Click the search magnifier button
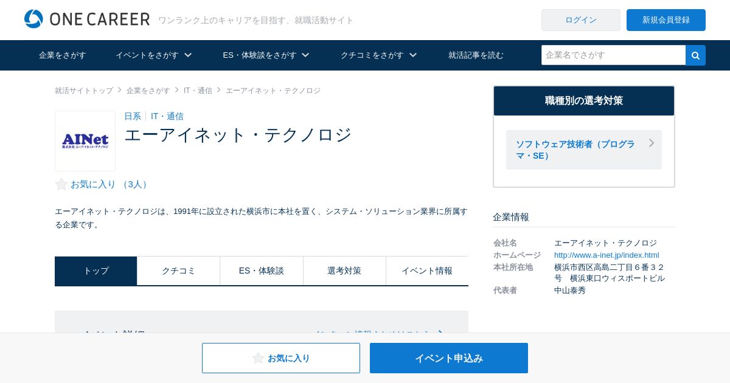 (x=695, y=55)
